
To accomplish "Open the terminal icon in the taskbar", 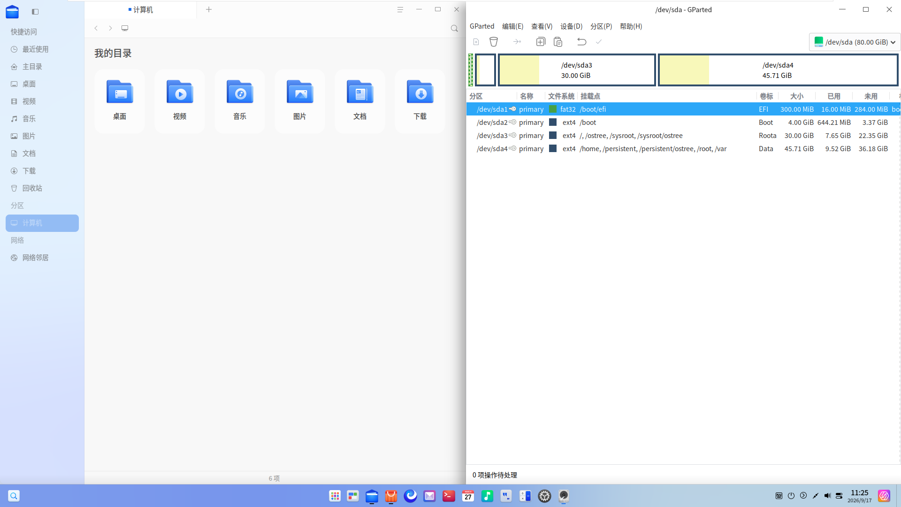I will (449, 496).
